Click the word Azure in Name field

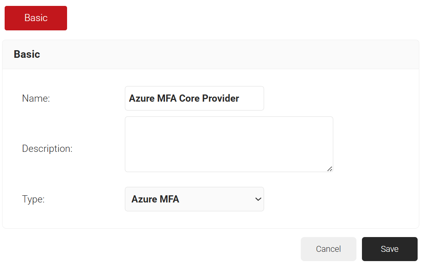141,98
